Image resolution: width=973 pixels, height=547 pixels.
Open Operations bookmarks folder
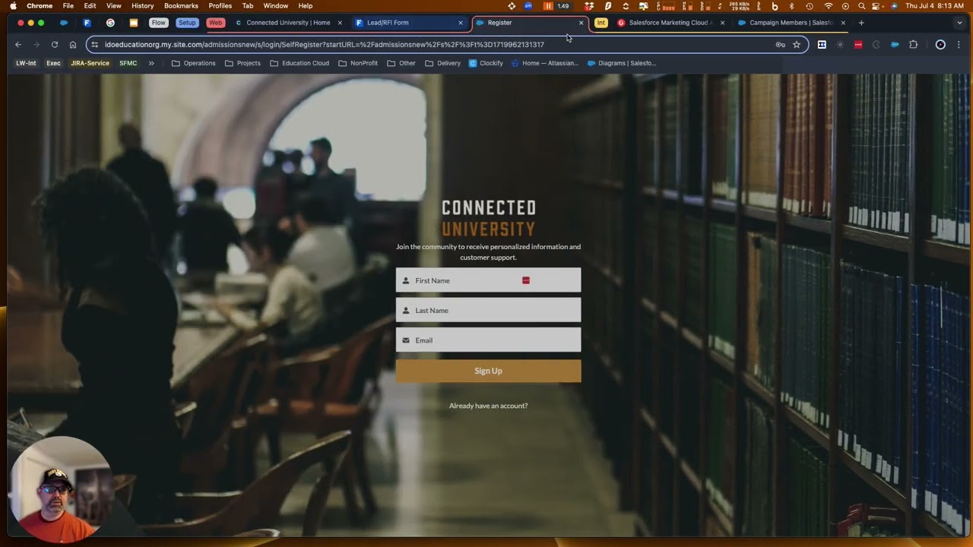point(193,63)
